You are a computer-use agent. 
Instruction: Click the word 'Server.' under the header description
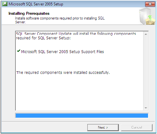pos(21,22)
